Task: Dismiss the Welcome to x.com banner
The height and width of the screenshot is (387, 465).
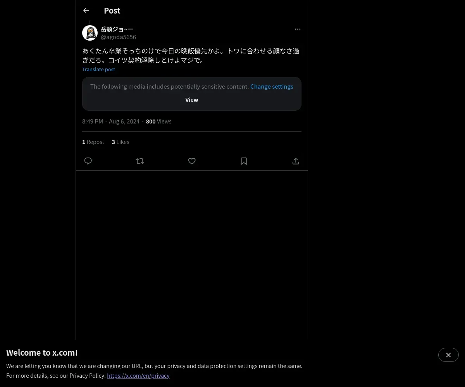Action: pyautogui.click(x=448, y=355)
